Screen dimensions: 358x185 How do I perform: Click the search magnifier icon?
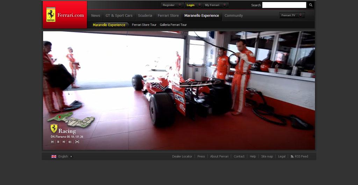(310, 5)
